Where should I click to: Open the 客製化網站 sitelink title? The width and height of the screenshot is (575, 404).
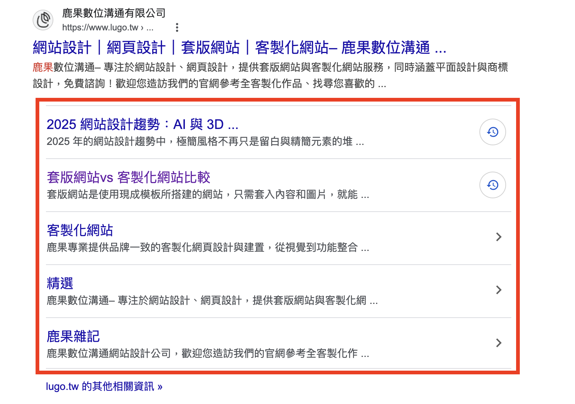(80, 231)
